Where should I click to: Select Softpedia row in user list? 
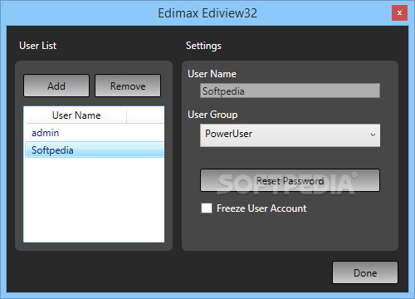tap(95, 149)
